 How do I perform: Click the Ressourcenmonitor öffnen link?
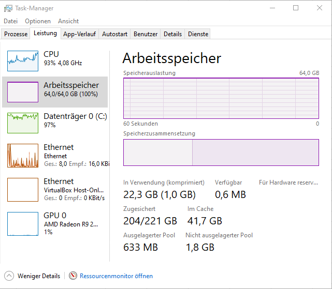coord(116,276)
